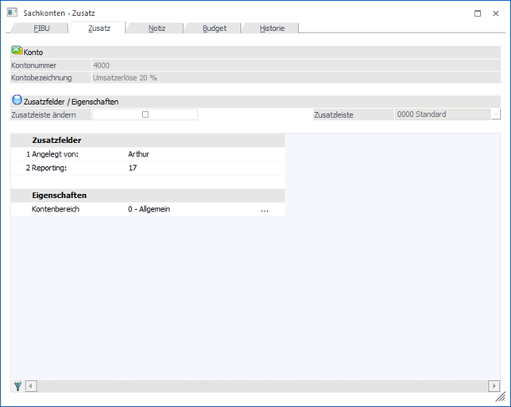Switch to the FIBU tab

pos(41,28)
